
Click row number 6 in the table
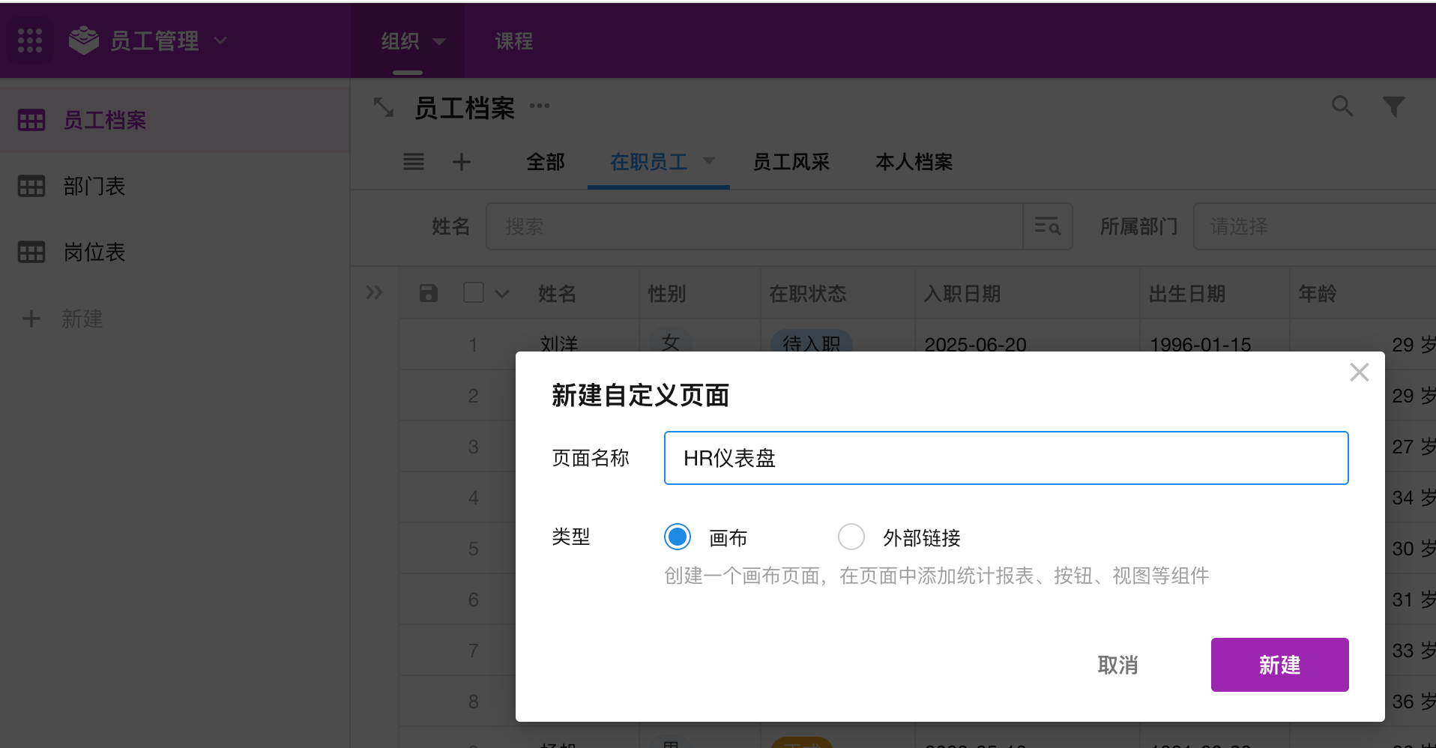tap(474, 600)
